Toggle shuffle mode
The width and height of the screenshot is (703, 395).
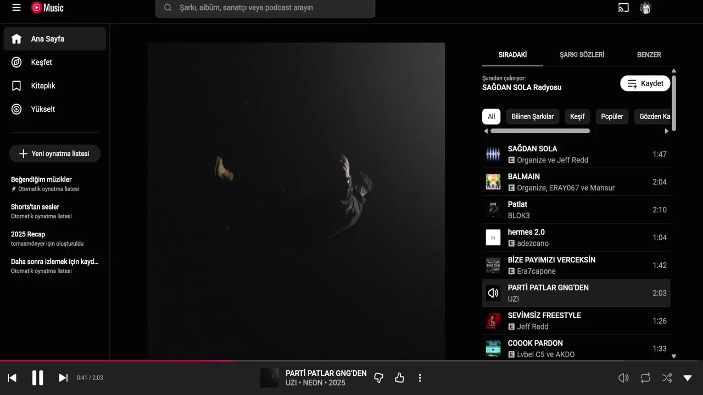point(667,377)
